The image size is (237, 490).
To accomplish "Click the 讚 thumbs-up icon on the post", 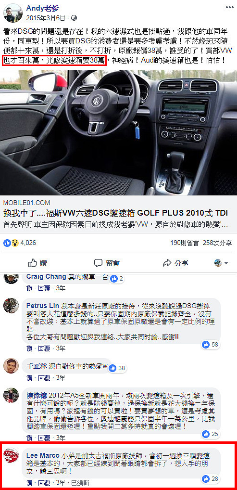I will pyautogui.click(x=33, y=263).
